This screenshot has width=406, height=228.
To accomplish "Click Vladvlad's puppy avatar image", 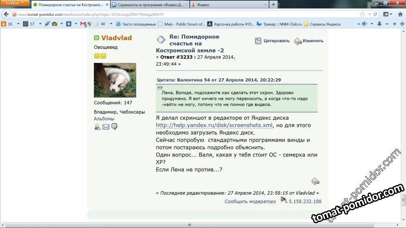I will pyautogui.click(x=115, y=80).
